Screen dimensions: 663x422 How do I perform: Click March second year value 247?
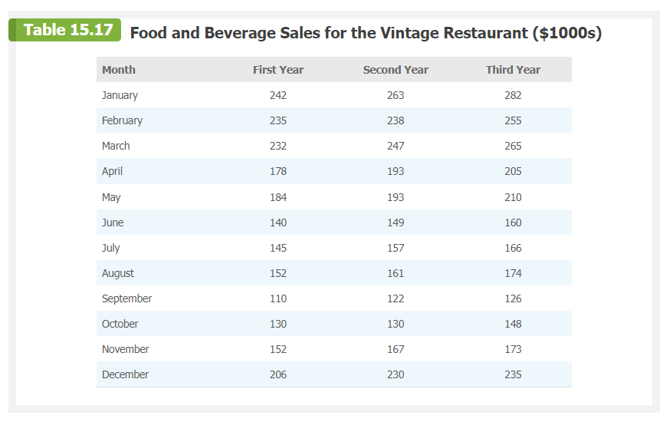click(x=396, y=146)
